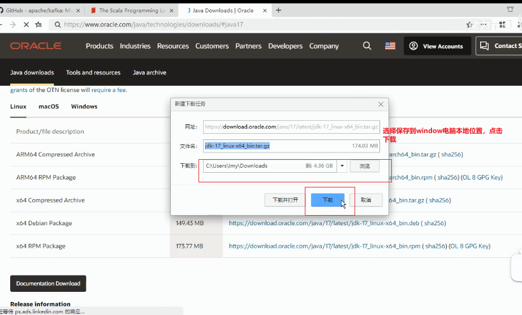522x315 pixels.
Task: Click the '173.77 MB' size cell
Action: 189,246
